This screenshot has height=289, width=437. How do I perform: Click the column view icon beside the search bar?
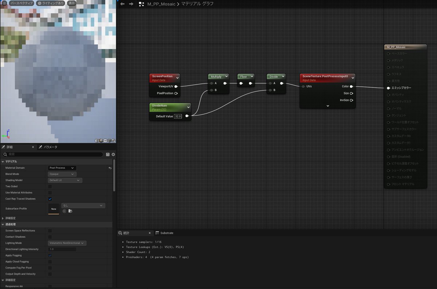click(107, 154)
